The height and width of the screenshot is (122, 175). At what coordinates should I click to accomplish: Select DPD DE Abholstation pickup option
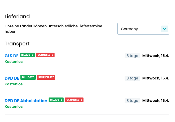26,101
